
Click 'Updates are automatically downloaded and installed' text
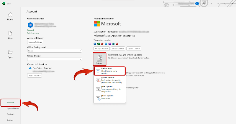(129, 58)
